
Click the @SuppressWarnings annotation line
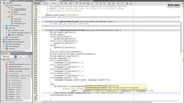[x=62, y=15]
